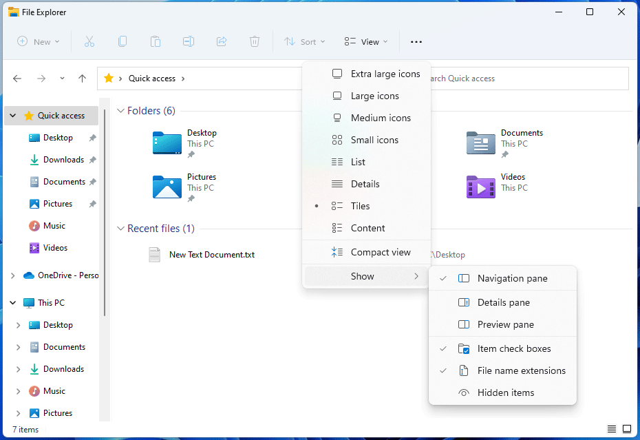Select the Details view layout
This screenshot has width=640, height=440.
click(x=367, y=184)
